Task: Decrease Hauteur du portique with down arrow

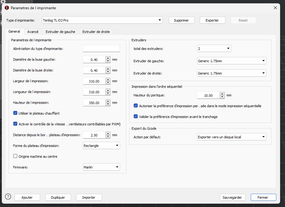Action: (222, 97)
